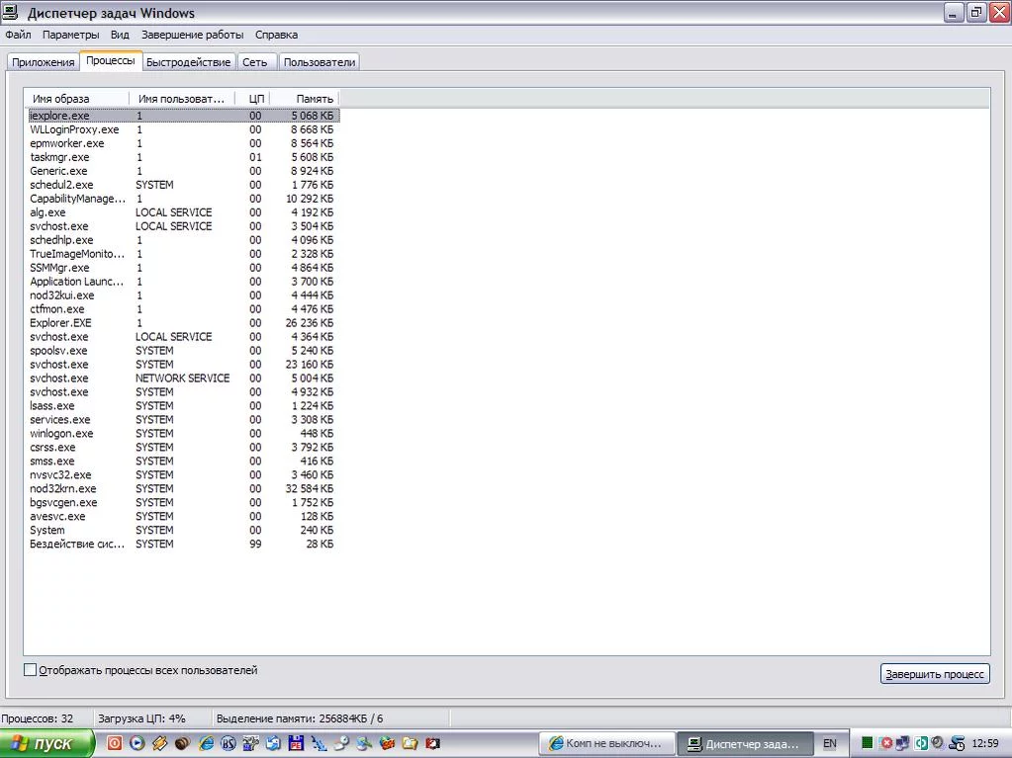The image size is (1012, 758).
Task: Select the Generic.exe process
Action: pyautogui.click(x=183, y=171)
